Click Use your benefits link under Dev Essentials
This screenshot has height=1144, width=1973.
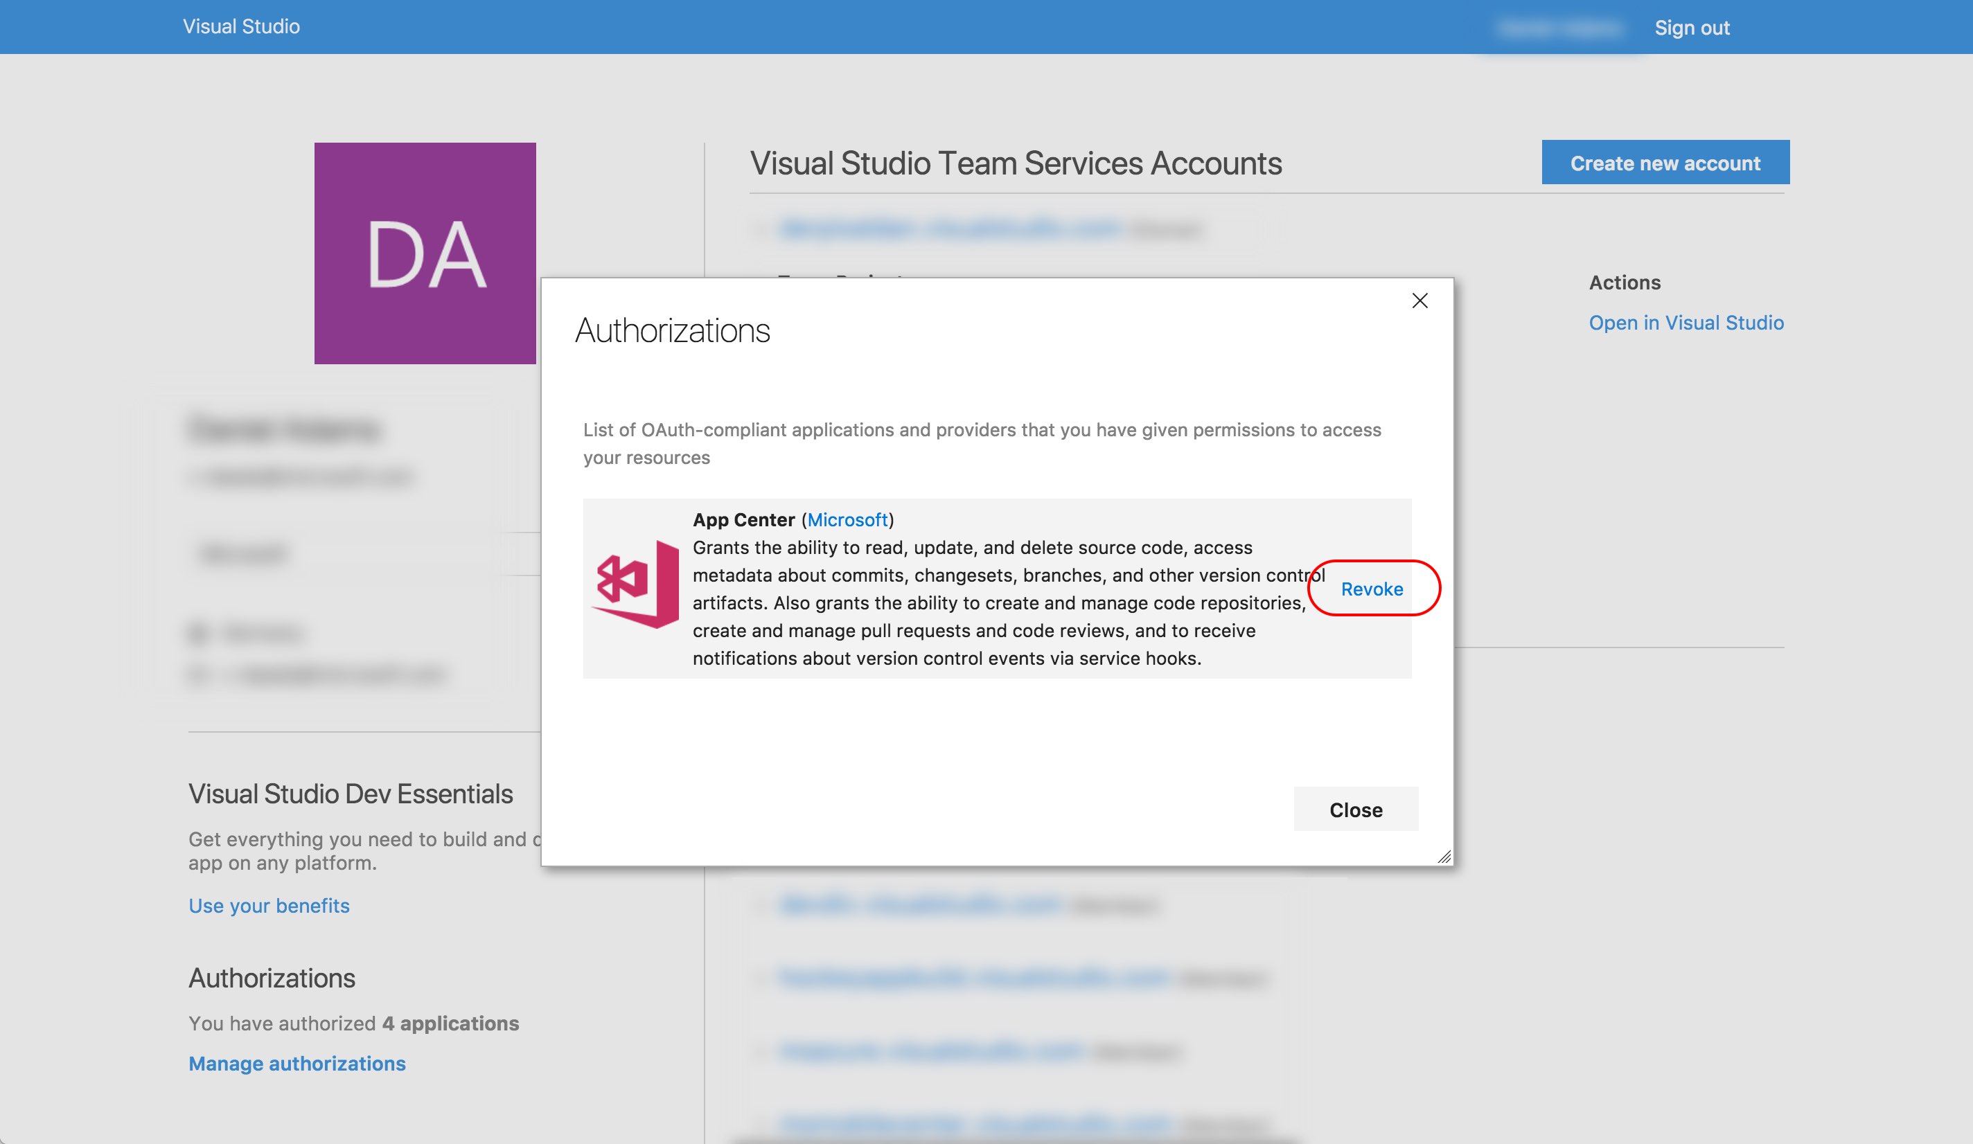coord(268,904)
